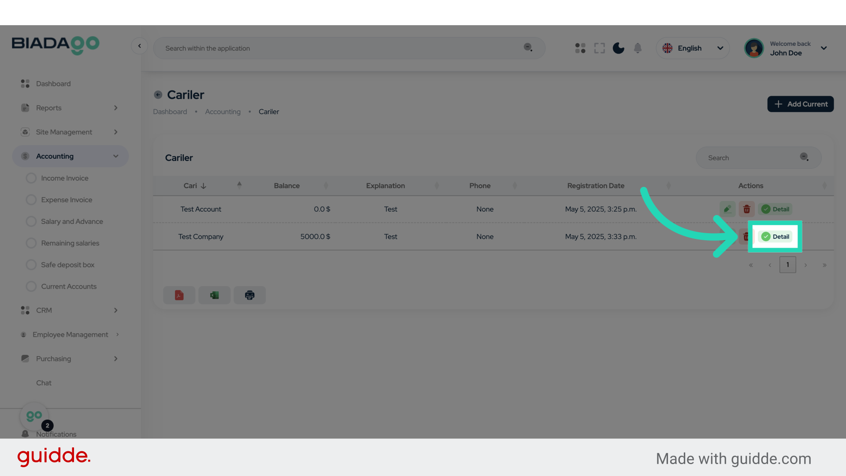The height and width of the screenshot is (476, 846).
Task: Open the English language dropdown
Action: [692, 48]
